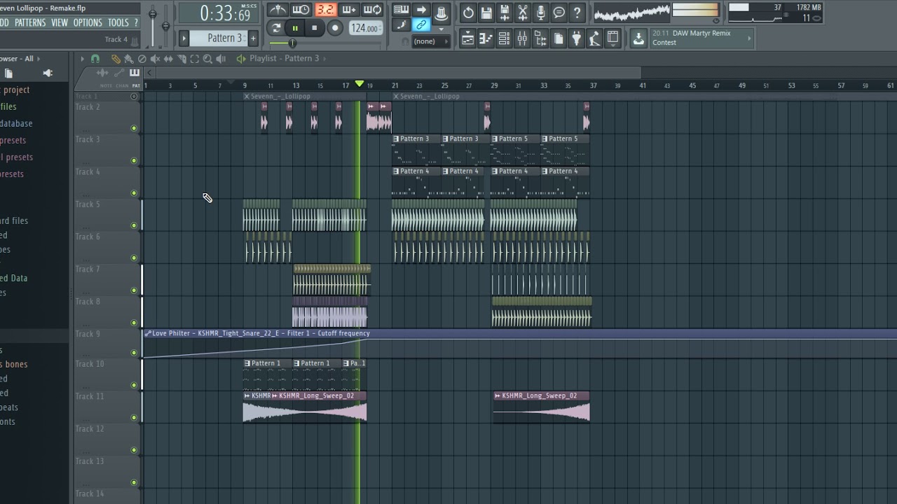
Task: Open the audio editor scissors icon
Action: pyautogui.click(x=523, y=13)
